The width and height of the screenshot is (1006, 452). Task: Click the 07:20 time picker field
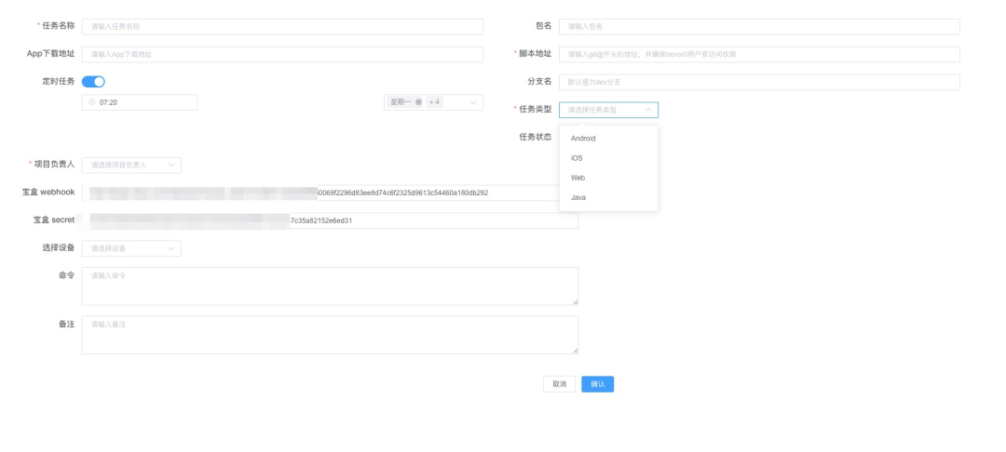coord(140,102)
